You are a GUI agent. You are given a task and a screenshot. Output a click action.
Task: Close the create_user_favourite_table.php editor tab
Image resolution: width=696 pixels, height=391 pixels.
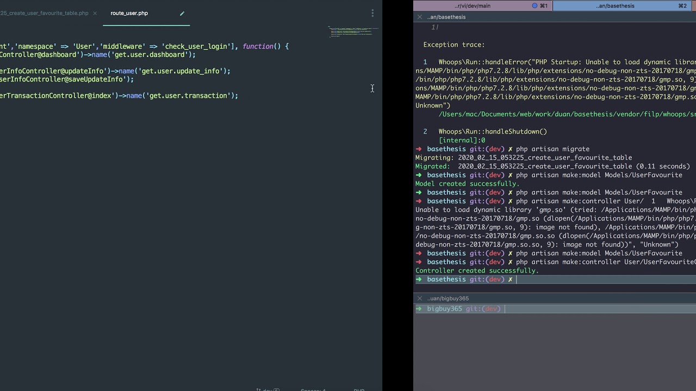coord(95,13)
